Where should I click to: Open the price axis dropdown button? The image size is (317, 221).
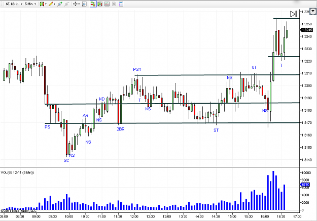(x=313, y=12)
